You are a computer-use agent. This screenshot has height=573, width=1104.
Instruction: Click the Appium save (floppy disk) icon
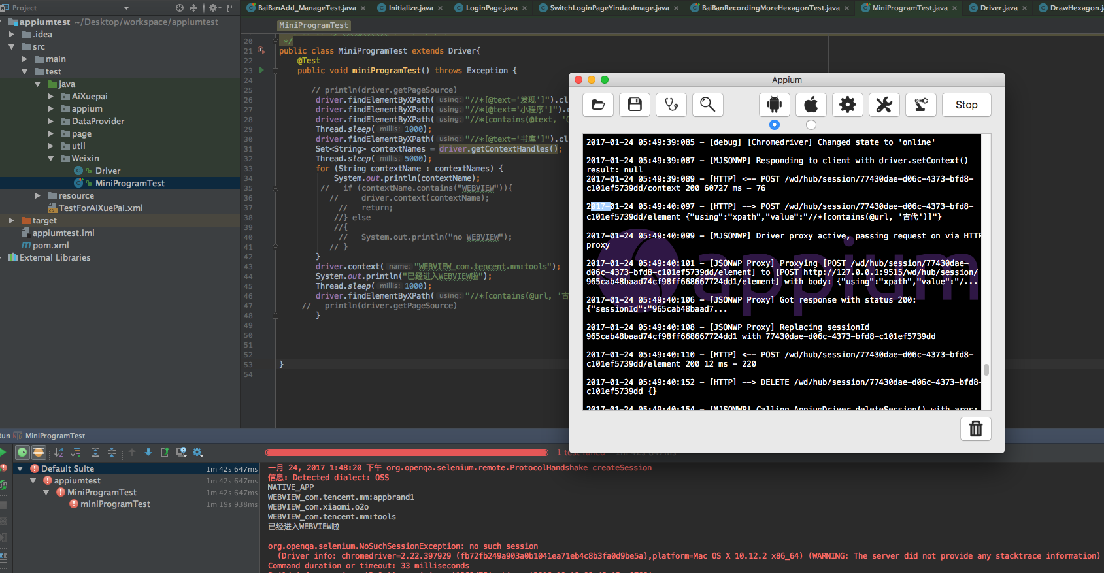(635, 105)
